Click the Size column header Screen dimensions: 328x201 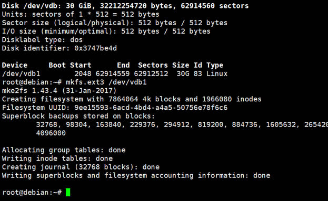[181, 65]
